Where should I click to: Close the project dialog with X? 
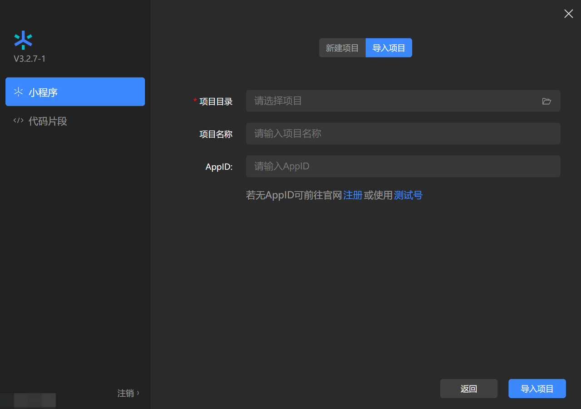tap(568, 14)
